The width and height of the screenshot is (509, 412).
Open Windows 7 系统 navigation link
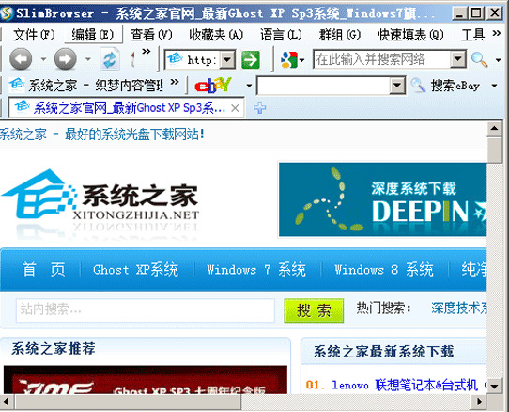pos(256,270)
